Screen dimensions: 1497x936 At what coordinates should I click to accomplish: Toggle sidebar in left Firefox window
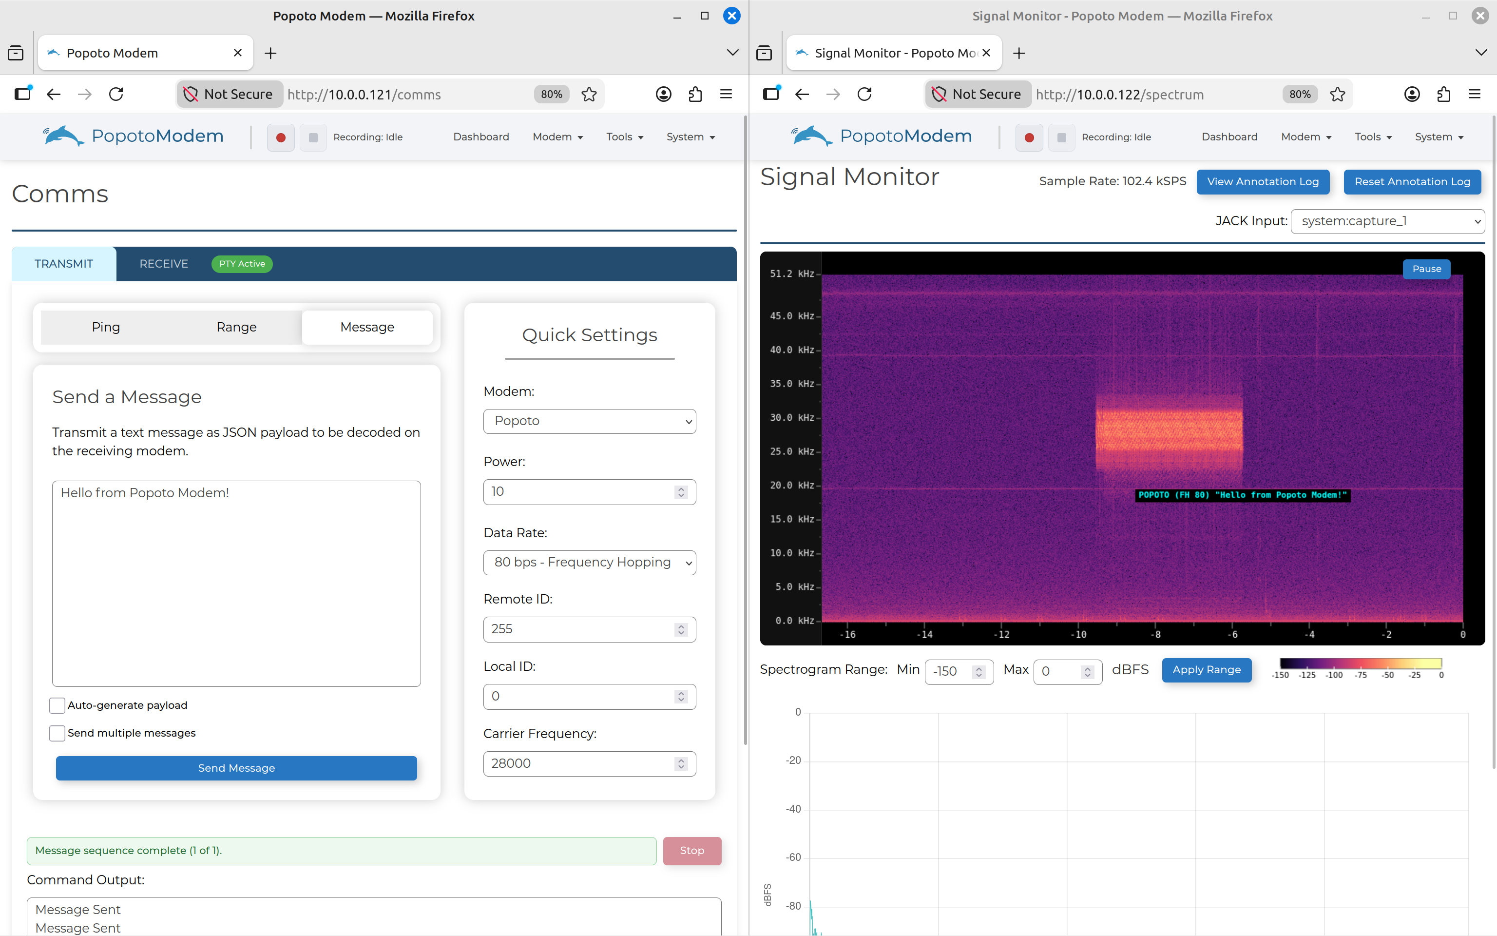coord(23,94)
